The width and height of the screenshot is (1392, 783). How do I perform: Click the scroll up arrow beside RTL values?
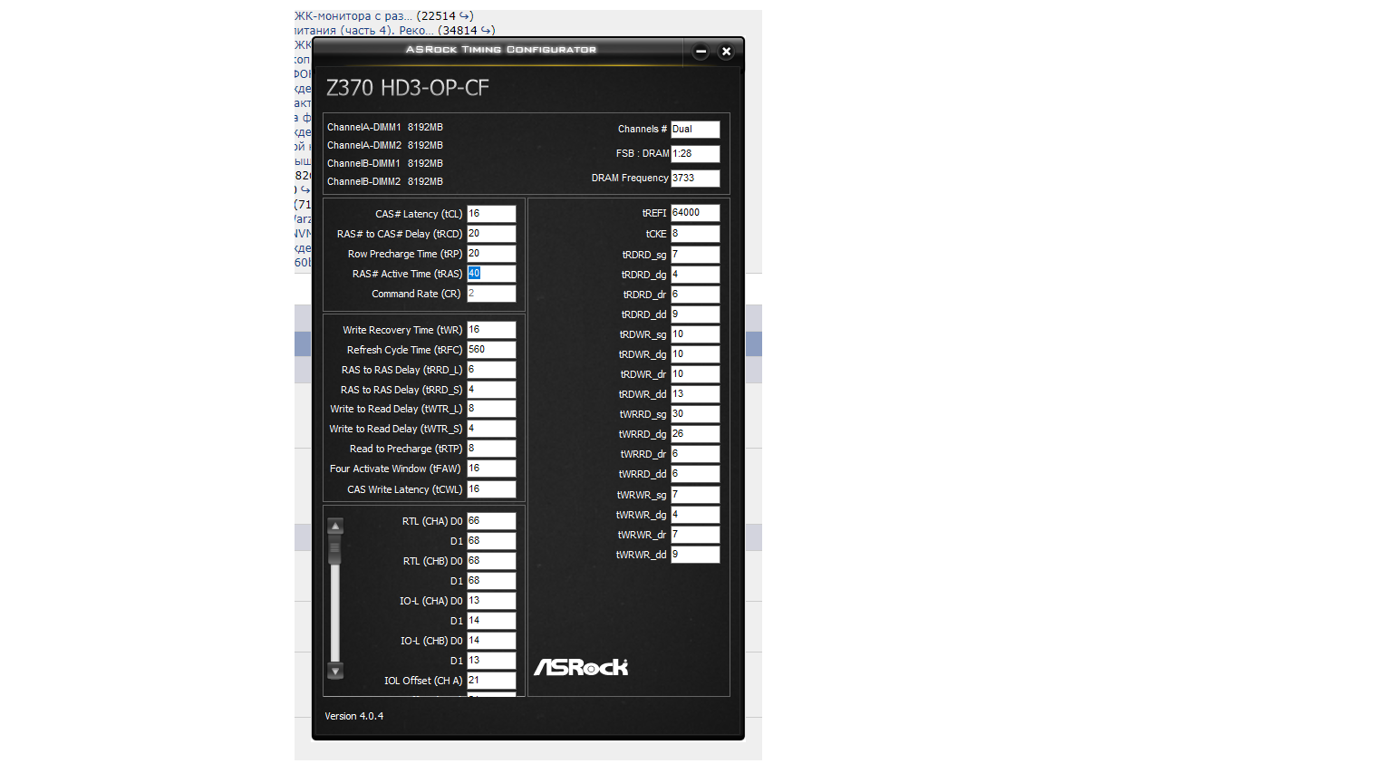click(x=335, y=526)
